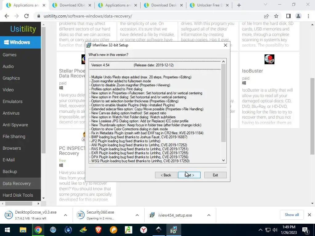315x236 pixels.
Task: Click the DesktopGoose_v0.3.exe download item
Action: [x=31, y=215]
